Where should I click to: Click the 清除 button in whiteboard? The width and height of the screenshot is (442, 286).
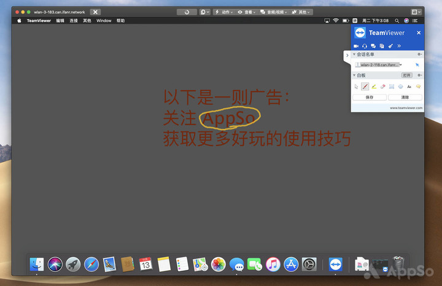[405, 97]
